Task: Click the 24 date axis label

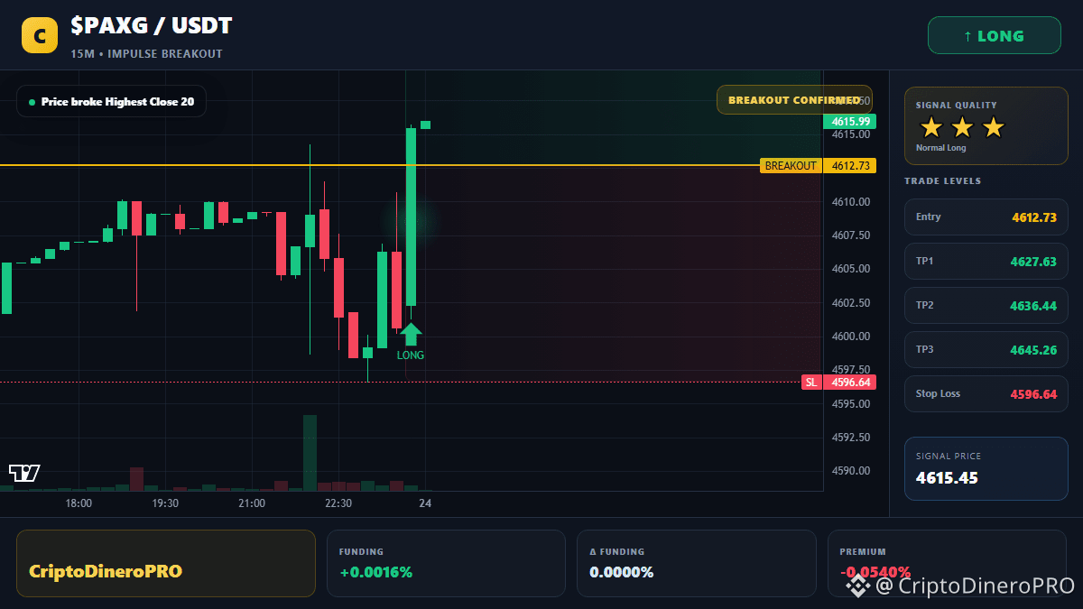Action: click(425, 503)
